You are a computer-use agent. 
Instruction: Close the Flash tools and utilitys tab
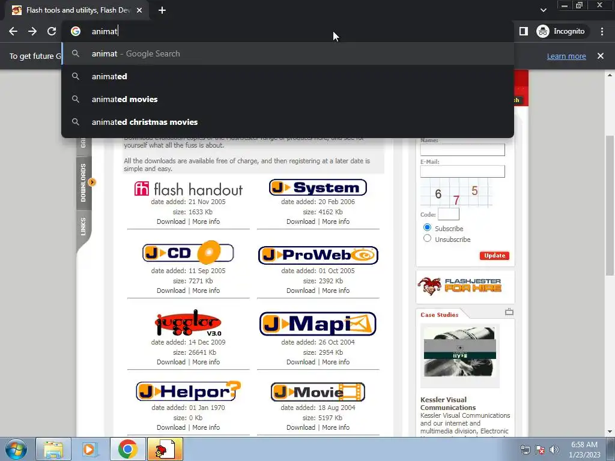pyautogui.click(x=139, y=10)
